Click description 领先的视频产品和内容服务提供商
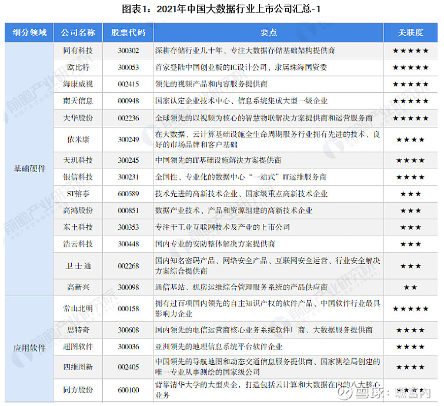 click(x=211, y=84)
